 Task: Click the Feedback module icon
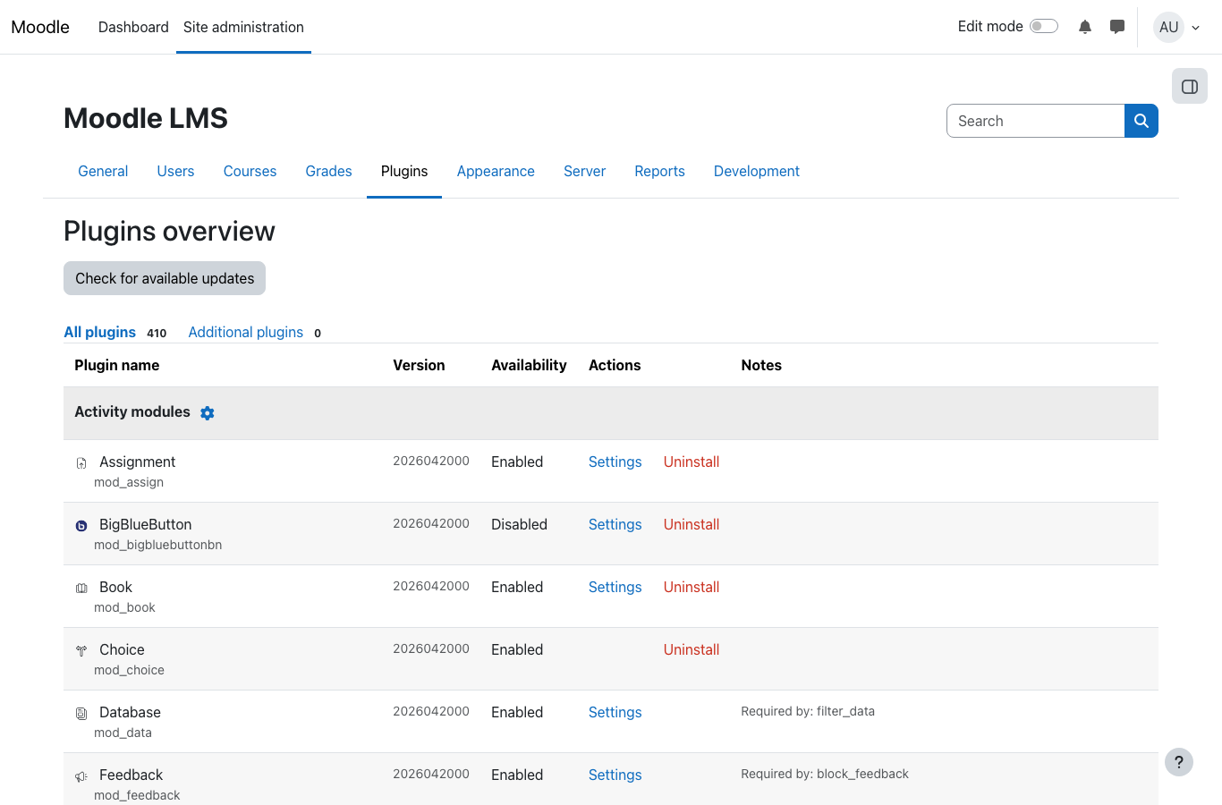point(81,776)
